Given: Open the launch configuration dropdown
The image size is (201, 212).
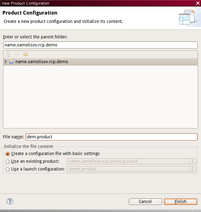Looking at the screenshot, I should point(193,169).
